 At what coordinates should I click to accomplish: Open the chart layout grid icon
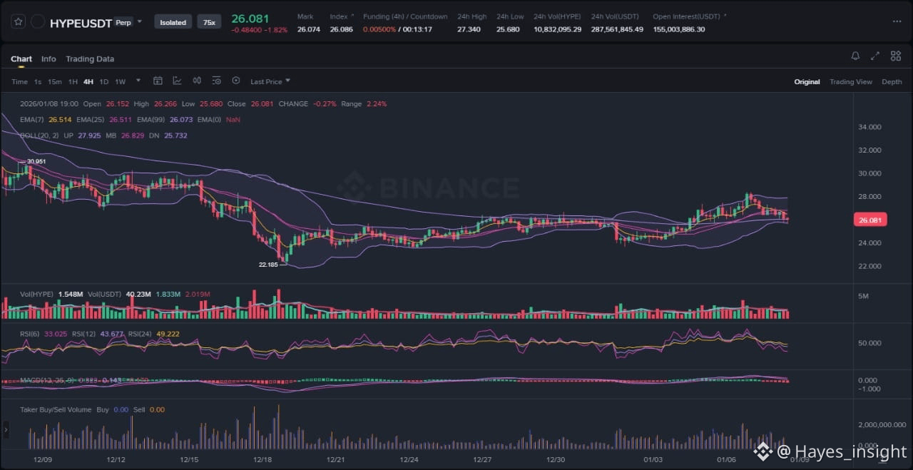895,56
